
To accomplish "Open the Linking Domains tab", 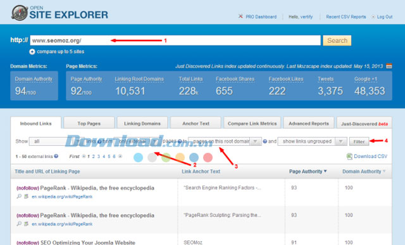I will [x=142, y=123].
